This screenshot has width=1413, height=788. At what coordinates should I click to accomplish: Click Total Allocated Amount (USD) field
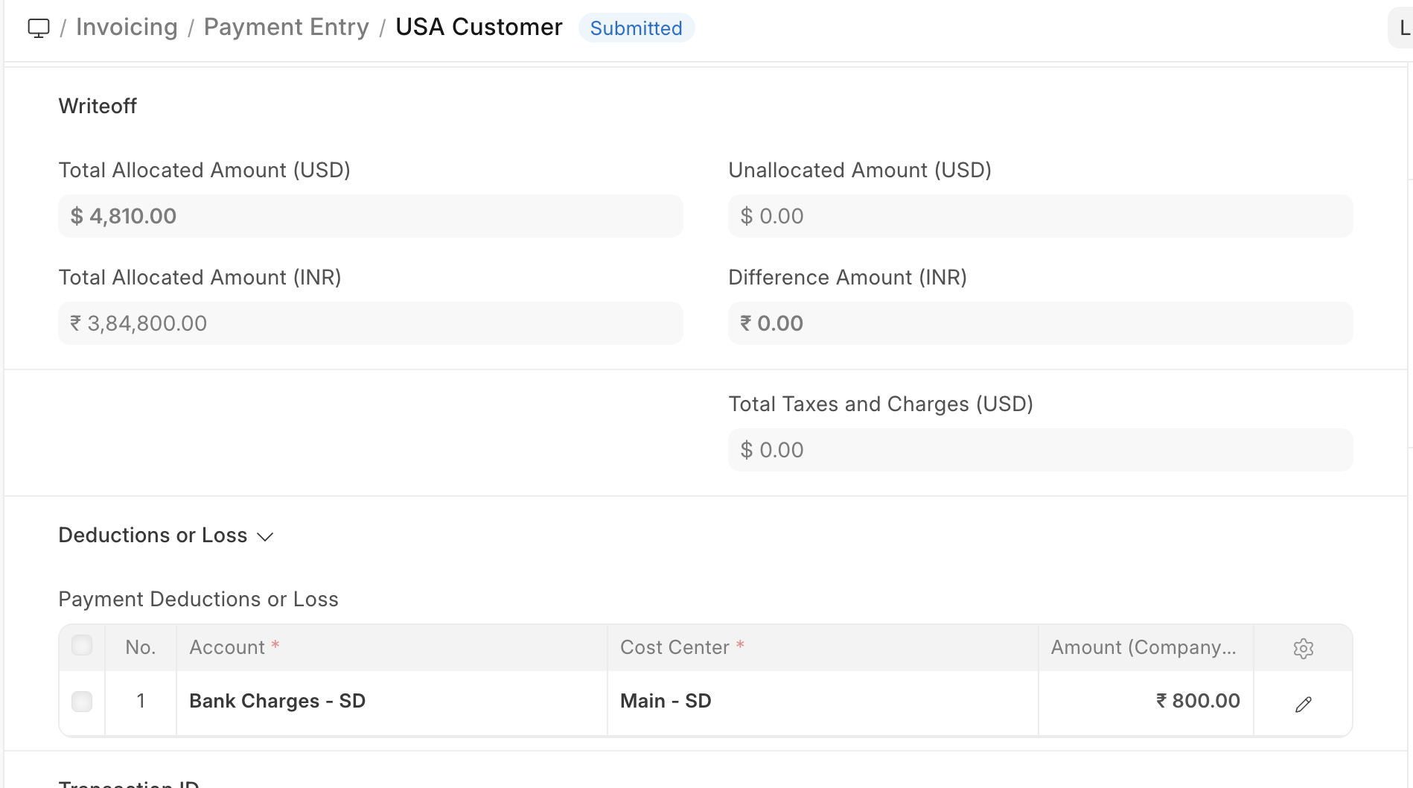370,216
